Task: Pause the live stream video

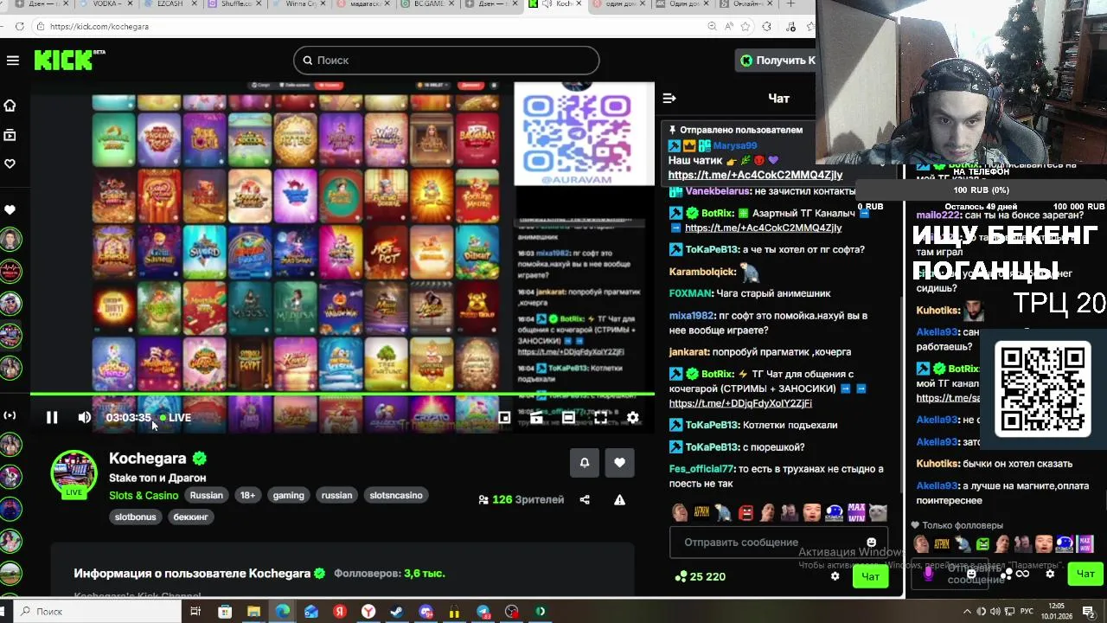Action: coord(52,418)
